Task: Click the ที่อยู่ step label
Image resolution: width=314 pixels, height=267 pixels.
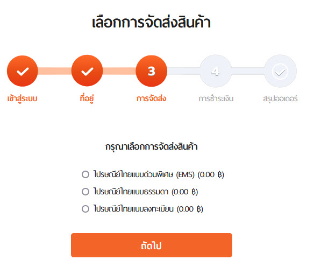Action: coord(87,98)
